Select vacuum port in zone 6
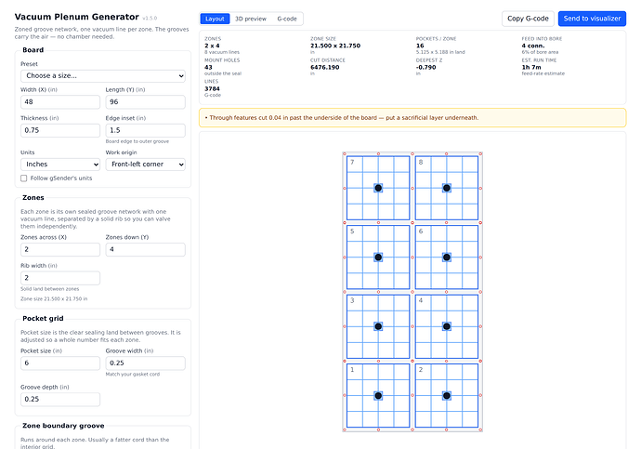Viewport: 641px width, 449px height. pos(447,258)
